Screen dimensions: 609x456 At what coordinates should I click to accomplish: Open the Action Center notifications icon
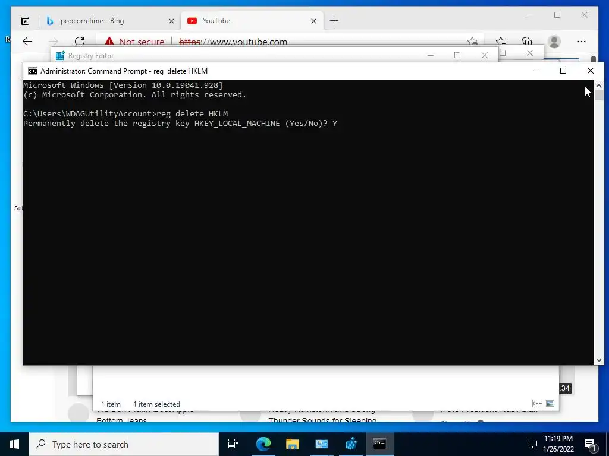pos(590,444)
